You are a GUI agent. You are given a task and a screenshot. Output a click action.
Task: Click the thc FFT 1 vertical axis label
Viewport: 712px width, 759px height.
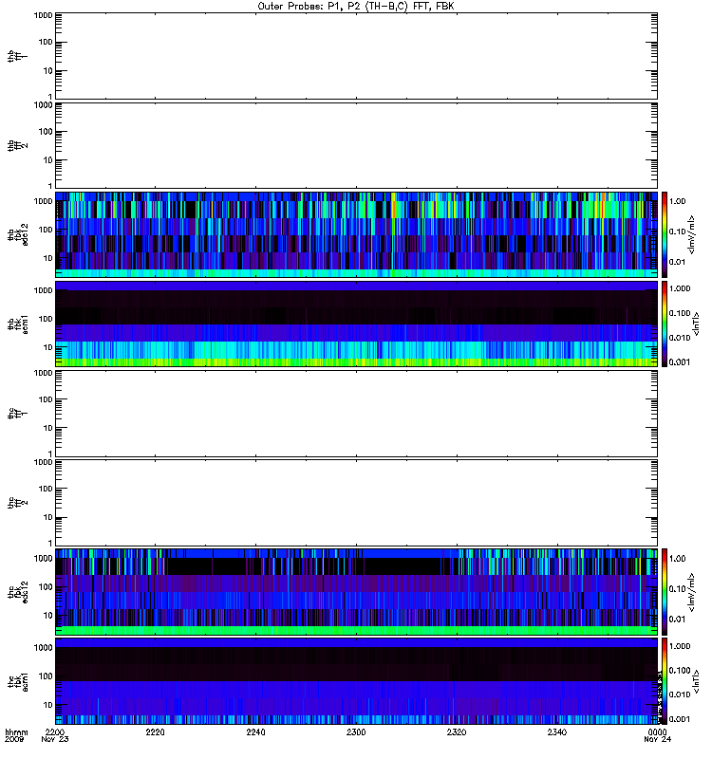click(17, 414)
